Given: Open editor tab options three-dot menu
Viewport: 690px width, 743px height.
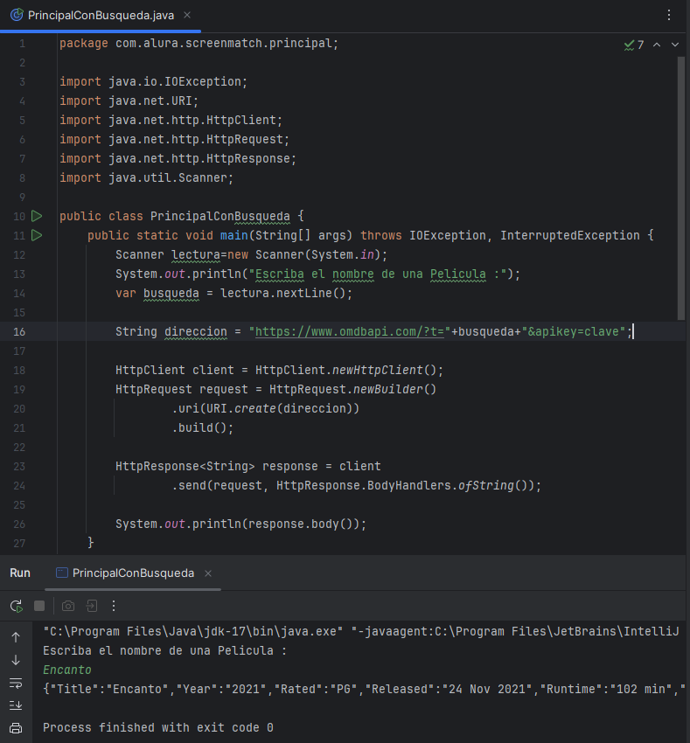Looking at the screenshot, I should (669, 15).
